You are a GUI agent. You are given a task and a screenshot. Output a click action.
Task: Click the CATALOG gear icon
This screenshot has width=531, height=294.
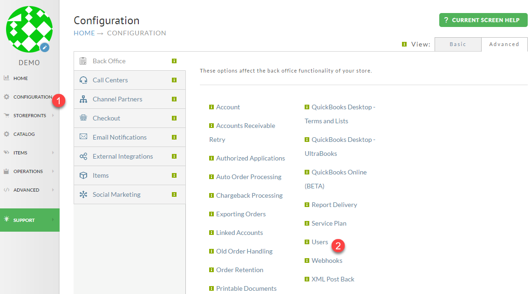[7, 134]
